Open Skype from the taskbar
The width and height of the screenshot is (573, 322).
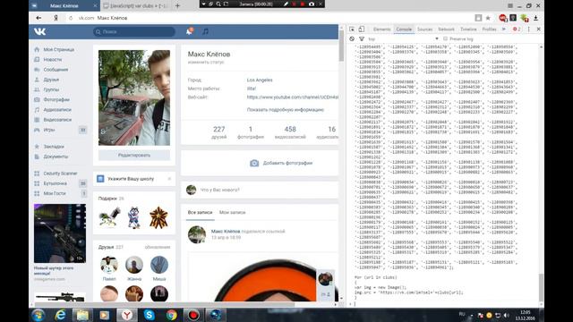[150, 315]
